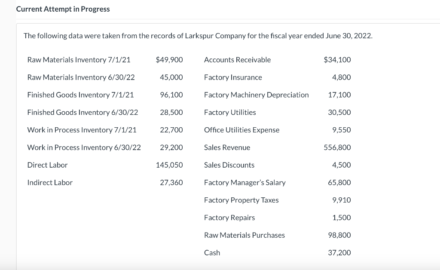
Task: Select the Raw Materials Inventory 7/1/21 label
Action: tap(79, 60)
